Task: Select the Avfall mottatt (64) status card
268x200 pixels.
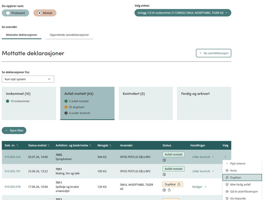Action: [x=87, y=103]
